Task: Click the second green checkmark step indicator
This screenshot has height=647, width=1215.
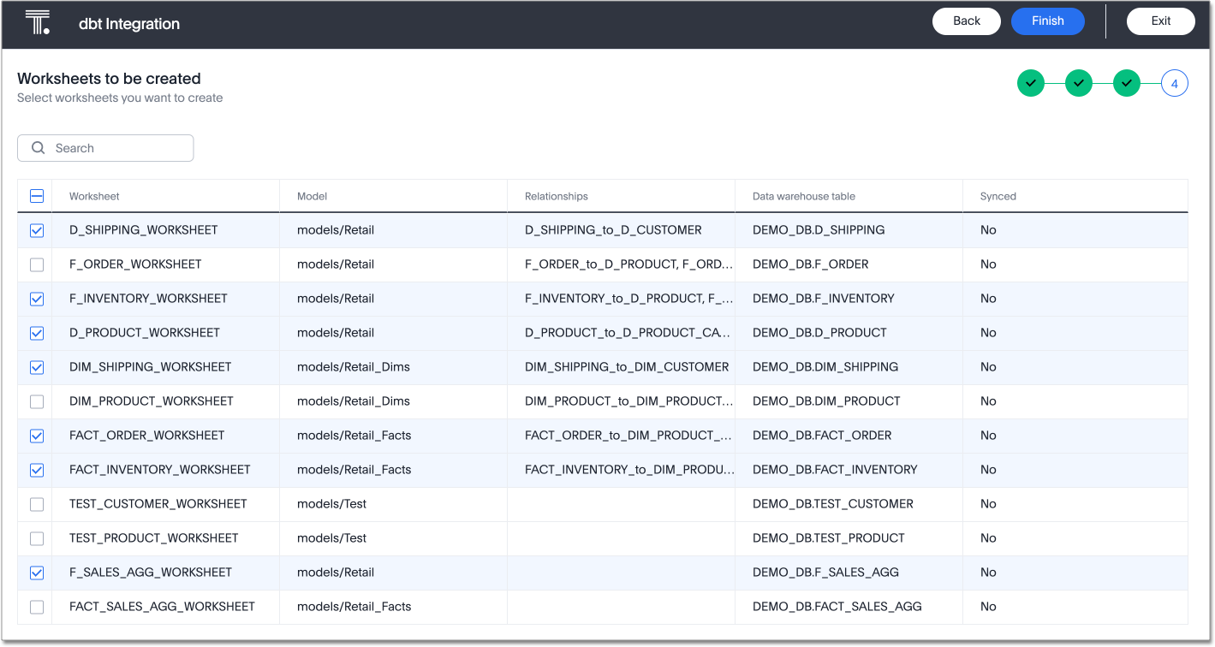Action: [1079, 83]
